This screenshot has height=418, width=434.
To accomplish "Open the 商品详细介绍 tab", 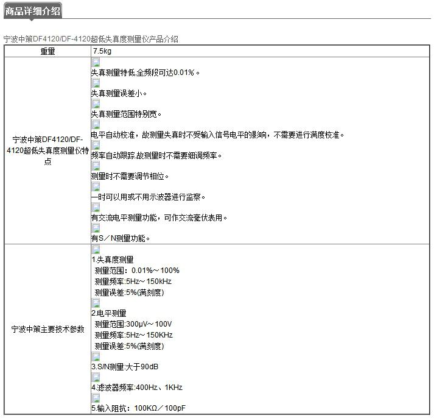I will click(33, 11).
